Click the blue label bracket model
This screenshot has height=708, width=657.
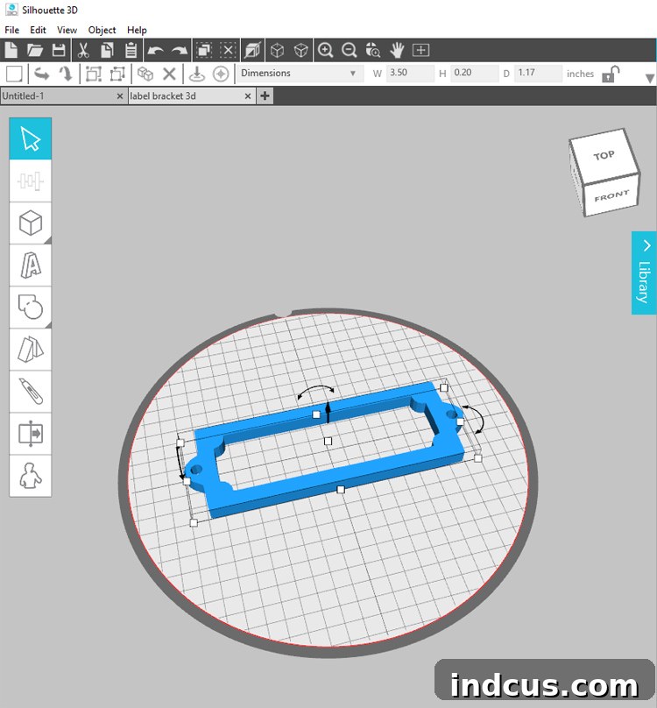click(x=334, y=476)
